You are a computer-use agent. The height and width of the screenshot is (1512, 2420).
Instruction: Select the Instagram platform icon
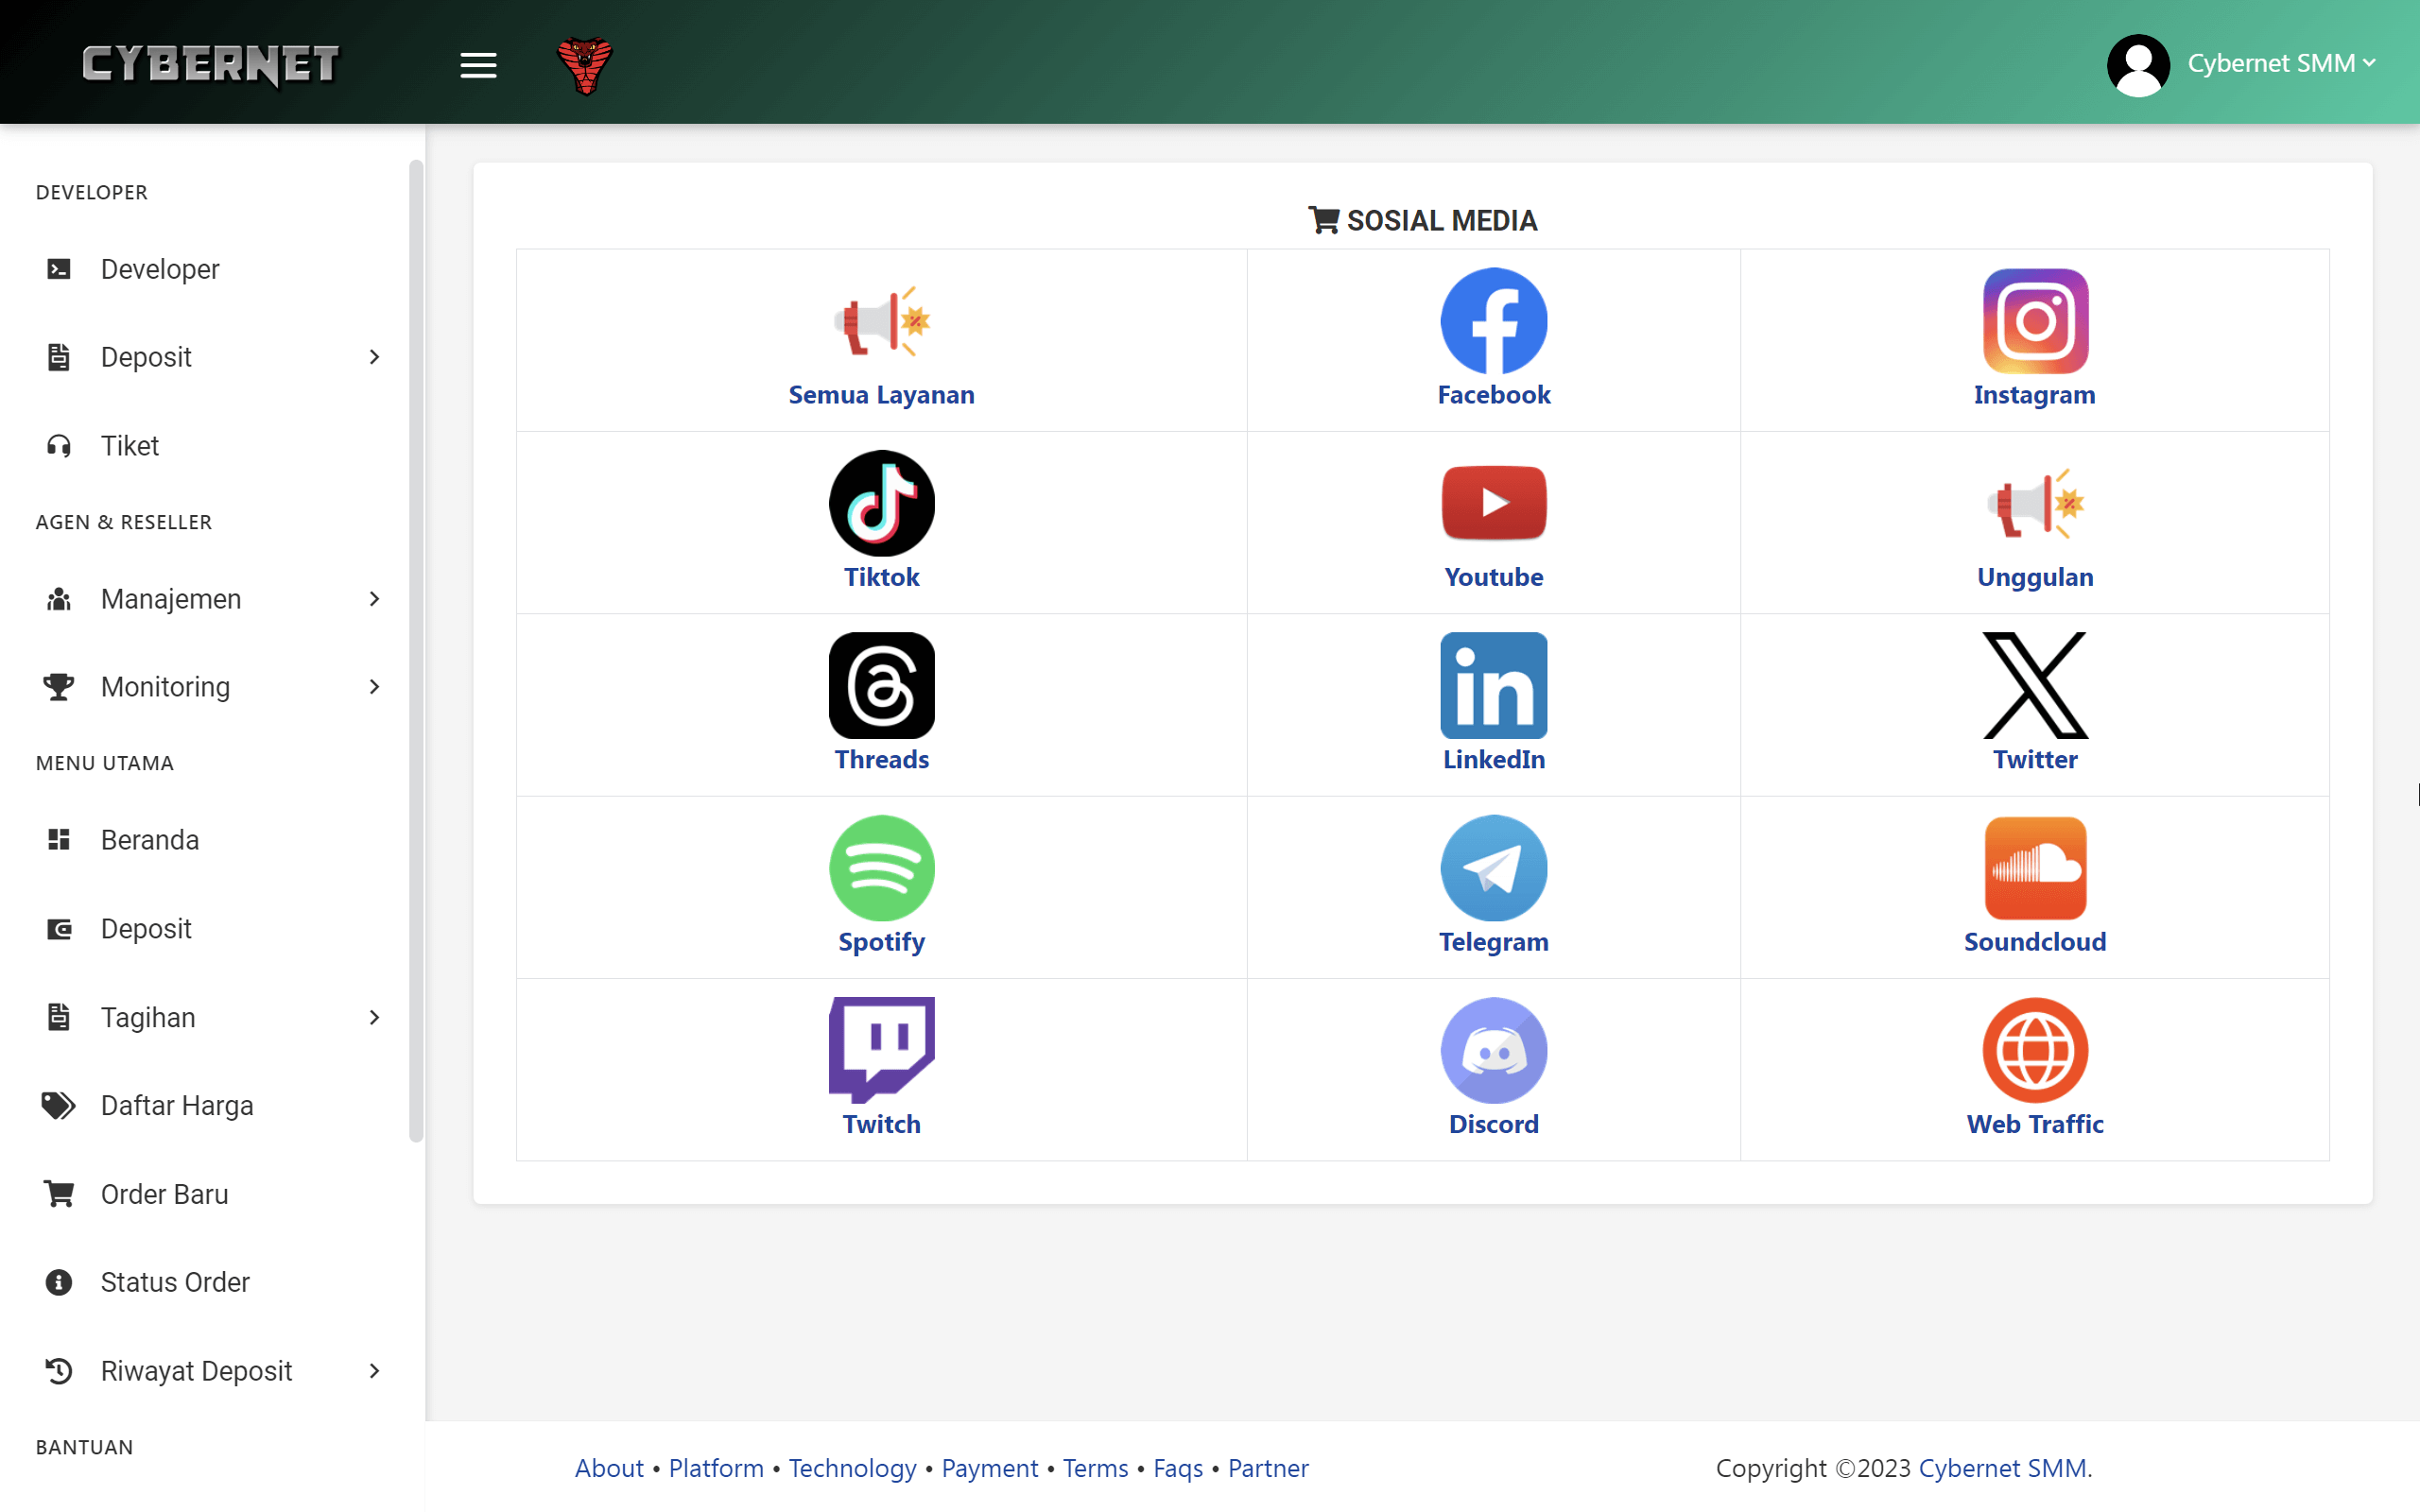pos(2035,340)
